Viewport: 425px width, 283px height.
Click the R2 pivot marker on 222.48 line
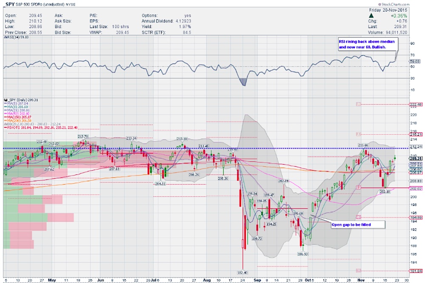pyautogui.click(x=358, y=104)
